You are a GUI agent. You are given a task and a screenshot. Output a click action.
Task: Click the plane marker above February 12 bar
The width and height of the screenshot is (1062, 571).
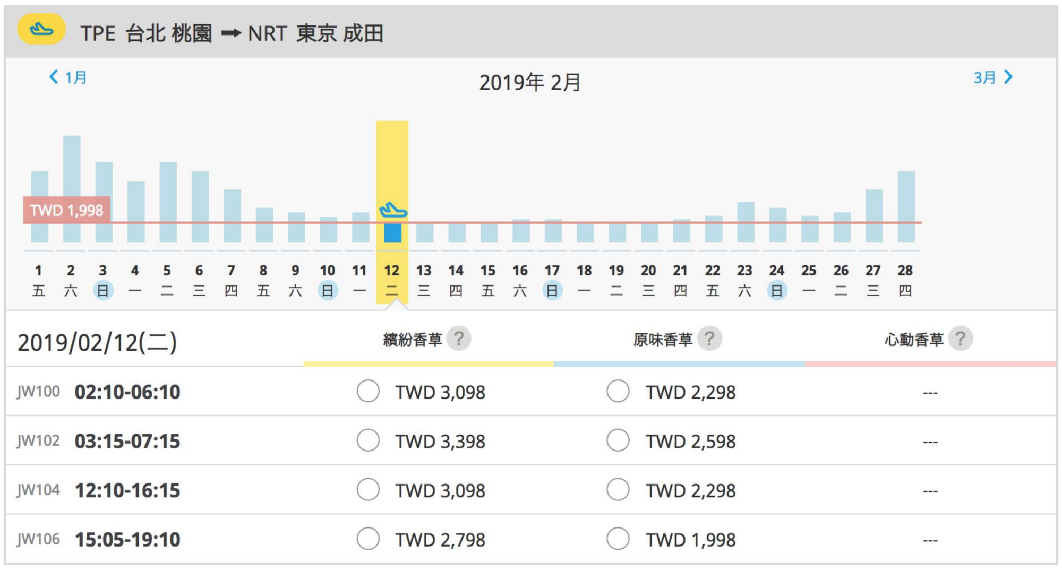coord(393,210)
